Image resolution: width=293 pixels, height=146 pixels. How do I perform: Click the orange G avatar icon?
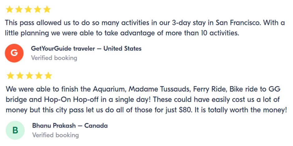pyautogui.click(x=14, y=53)
